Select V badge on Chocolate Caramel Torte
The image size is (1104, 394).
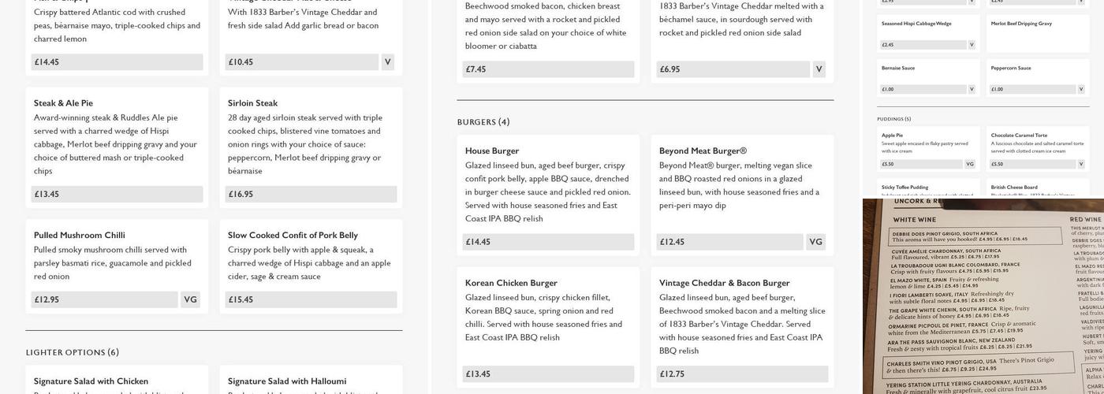1081,164
